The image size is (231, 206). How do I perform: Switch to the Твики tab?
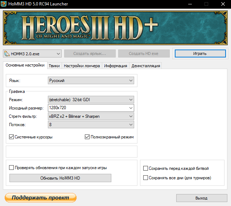(54, 66)
